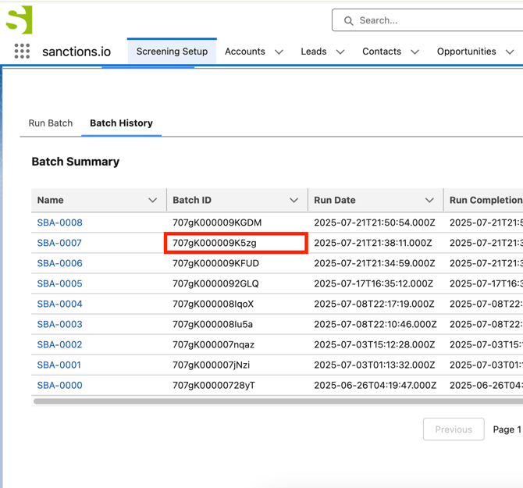Select batch ID 707gK000009K5zg cell
Viewport: 523px width, 488px height.
click(237, 243)
